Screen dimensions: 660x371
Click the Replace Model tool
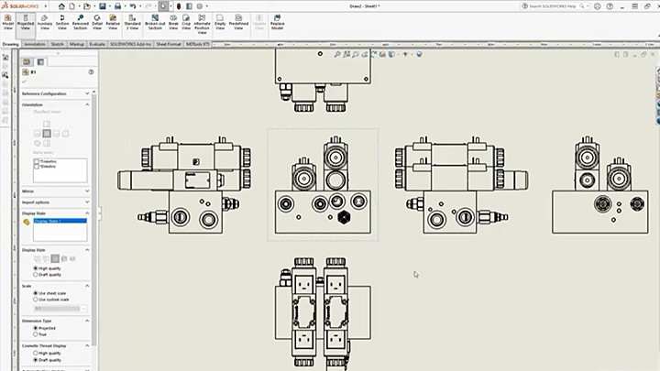277,22
